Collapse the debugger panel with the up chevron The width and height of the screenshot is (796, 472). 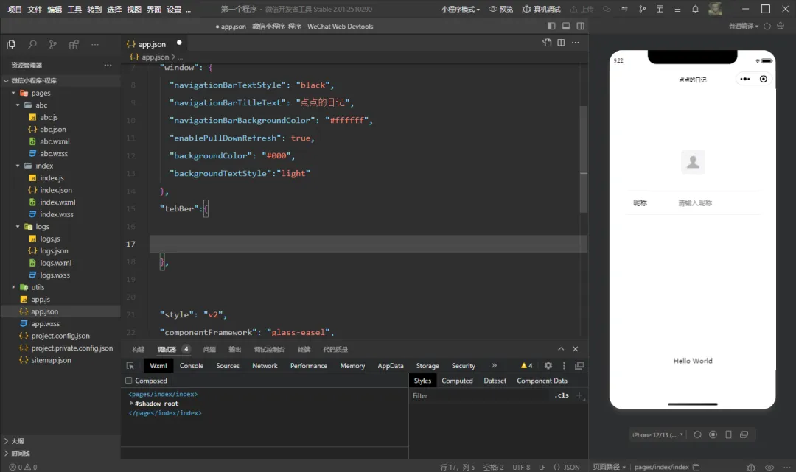561,349
